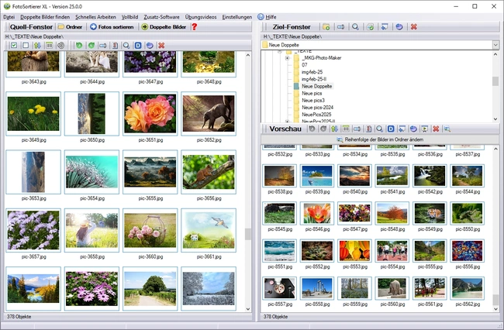This screenshot has width=504, height=330.
Task: Rotate left using green icon in Quell-Fenster toolbar
Action: (x=79, y=45)
